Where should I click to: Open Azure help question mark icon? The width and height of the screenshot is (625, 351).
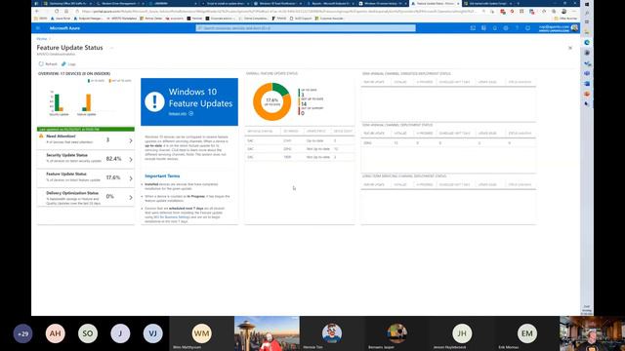coord(517,28)
